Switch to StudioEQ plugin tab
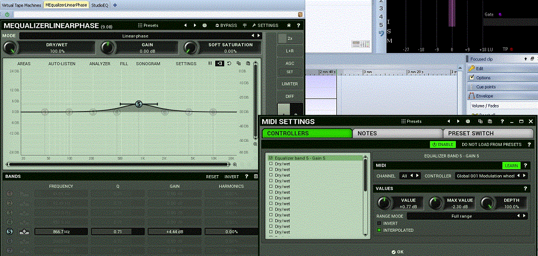 (100, 5)
